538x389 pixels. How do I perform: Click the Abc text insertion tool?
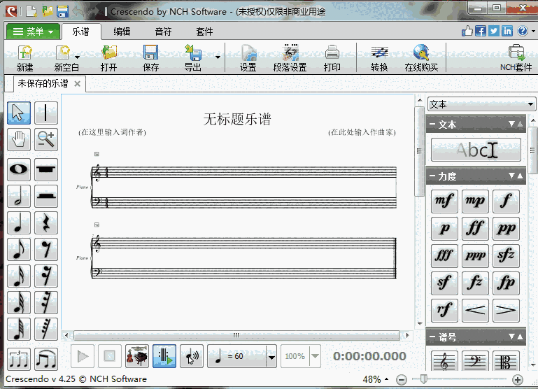(476, 150)
